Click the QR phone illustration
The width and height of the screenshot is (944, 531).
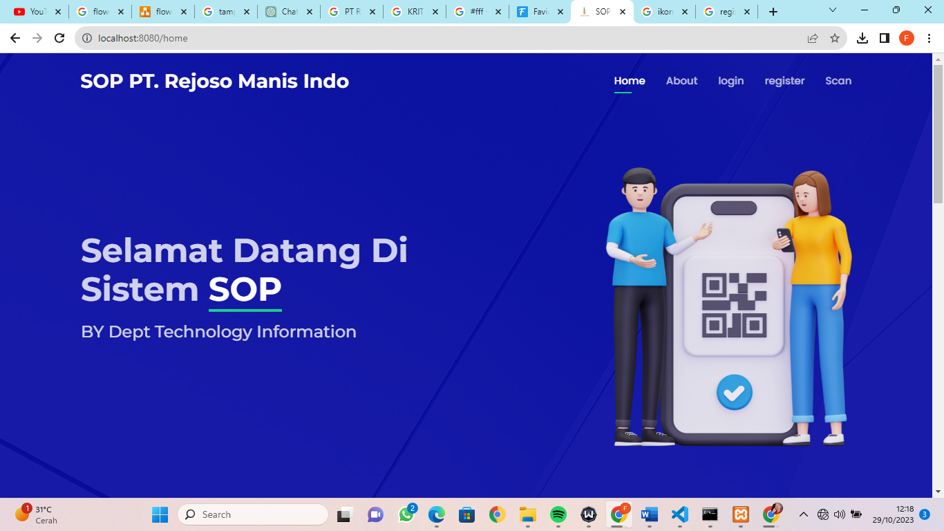tap(728, 308)
